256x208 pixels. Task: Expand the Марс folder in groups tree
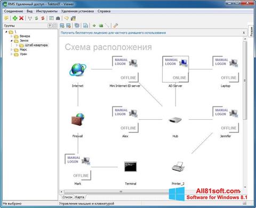pyautogui.click(x=12, y=50)
